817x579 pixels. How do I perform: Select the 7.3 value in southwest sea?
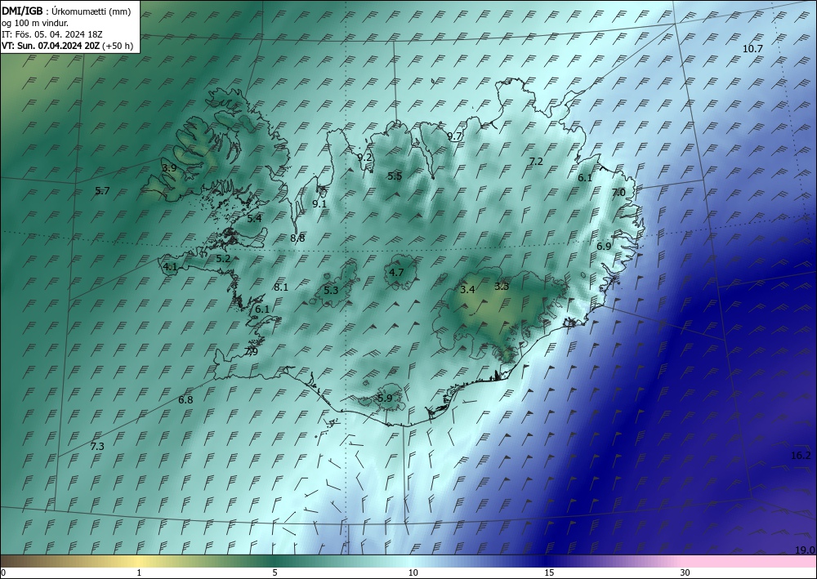tap(97, 446)
